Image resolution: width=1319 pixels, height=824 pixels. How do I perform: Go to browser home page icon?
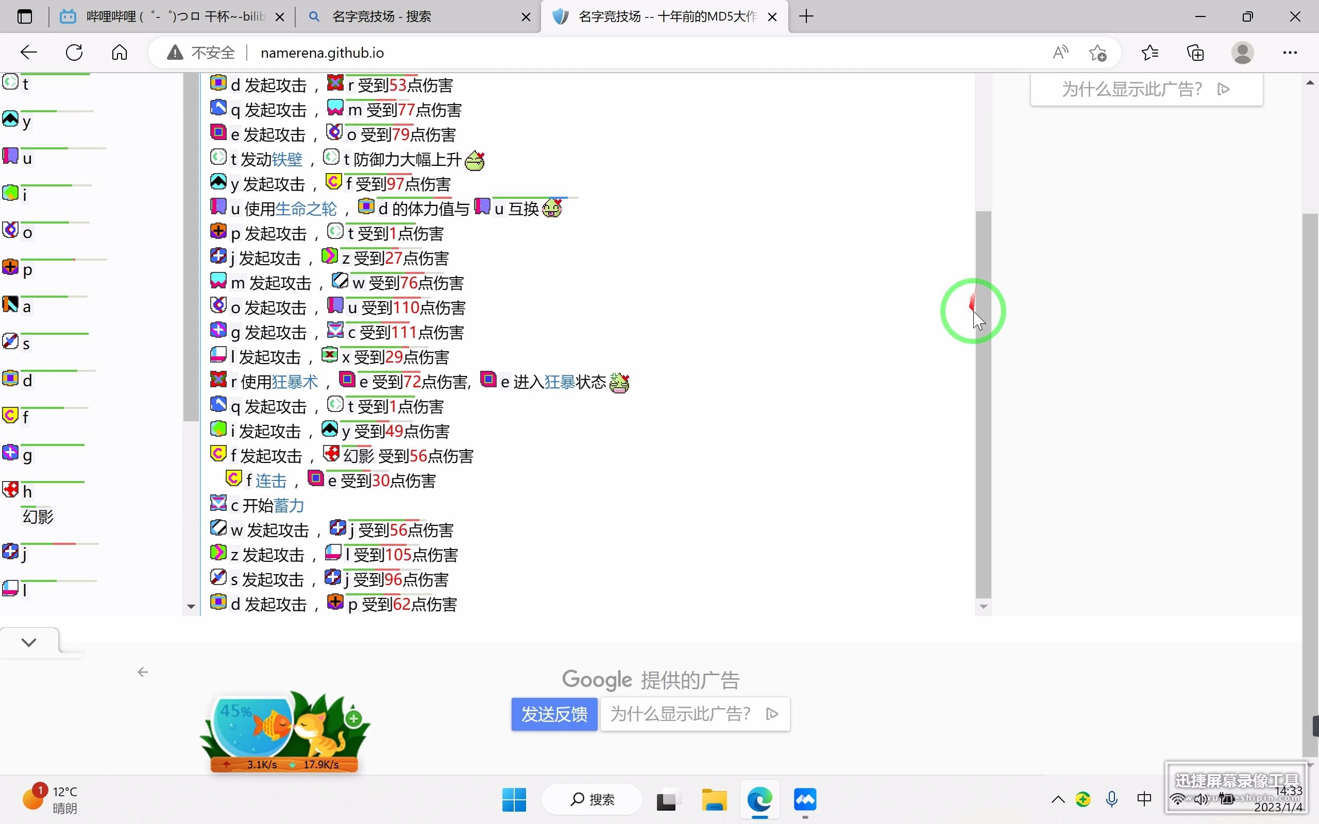[120, 53]
